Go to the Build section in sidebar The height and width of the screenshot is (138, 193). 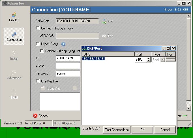14,94
